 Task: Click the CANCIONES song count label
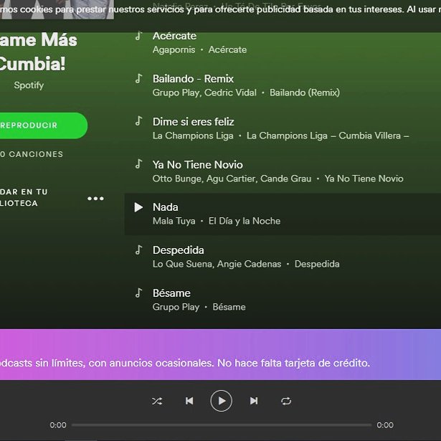point(32,154)
